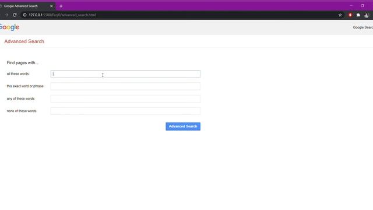Click the Google logo
The height and width of the screenshot is (210, 373).
tap(9, 27)
